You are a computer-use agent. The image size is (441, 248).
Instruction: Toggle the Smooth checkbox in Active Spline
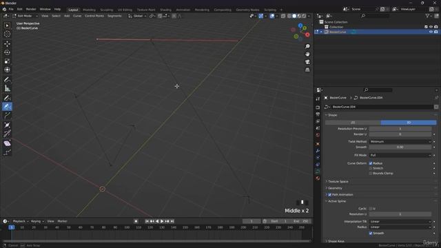[x=371, y=234]
